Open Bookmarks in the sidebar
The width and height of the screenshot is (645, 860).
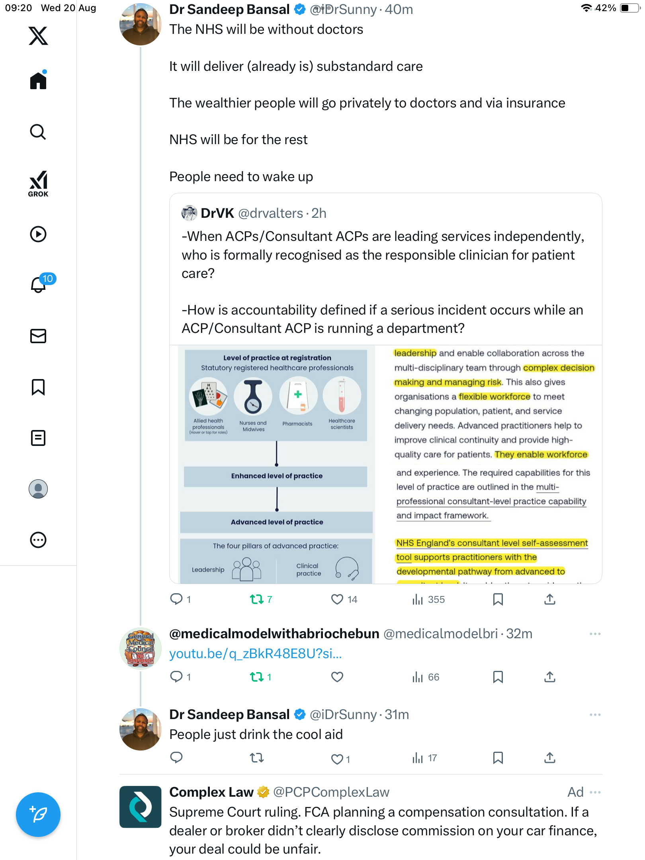38,387
